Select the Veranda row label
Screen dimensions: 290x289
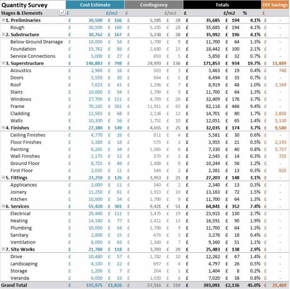click(x=20, y=278)
